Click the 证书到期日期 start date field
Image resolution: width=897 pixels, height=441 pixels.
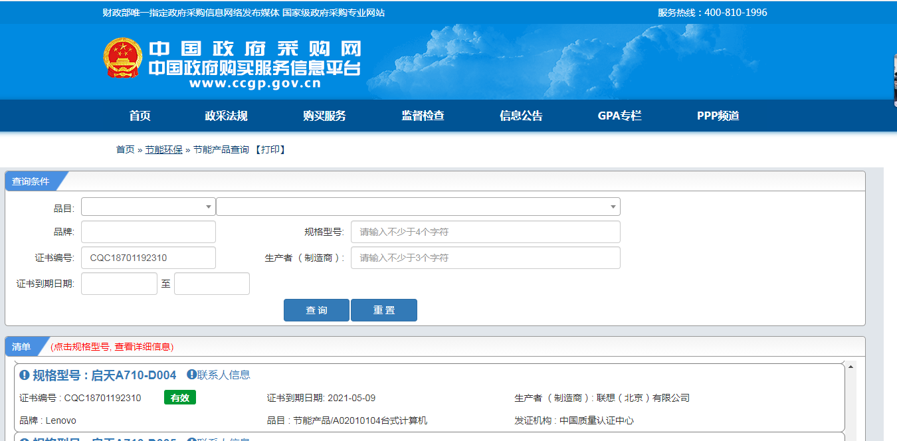point(119,284)
